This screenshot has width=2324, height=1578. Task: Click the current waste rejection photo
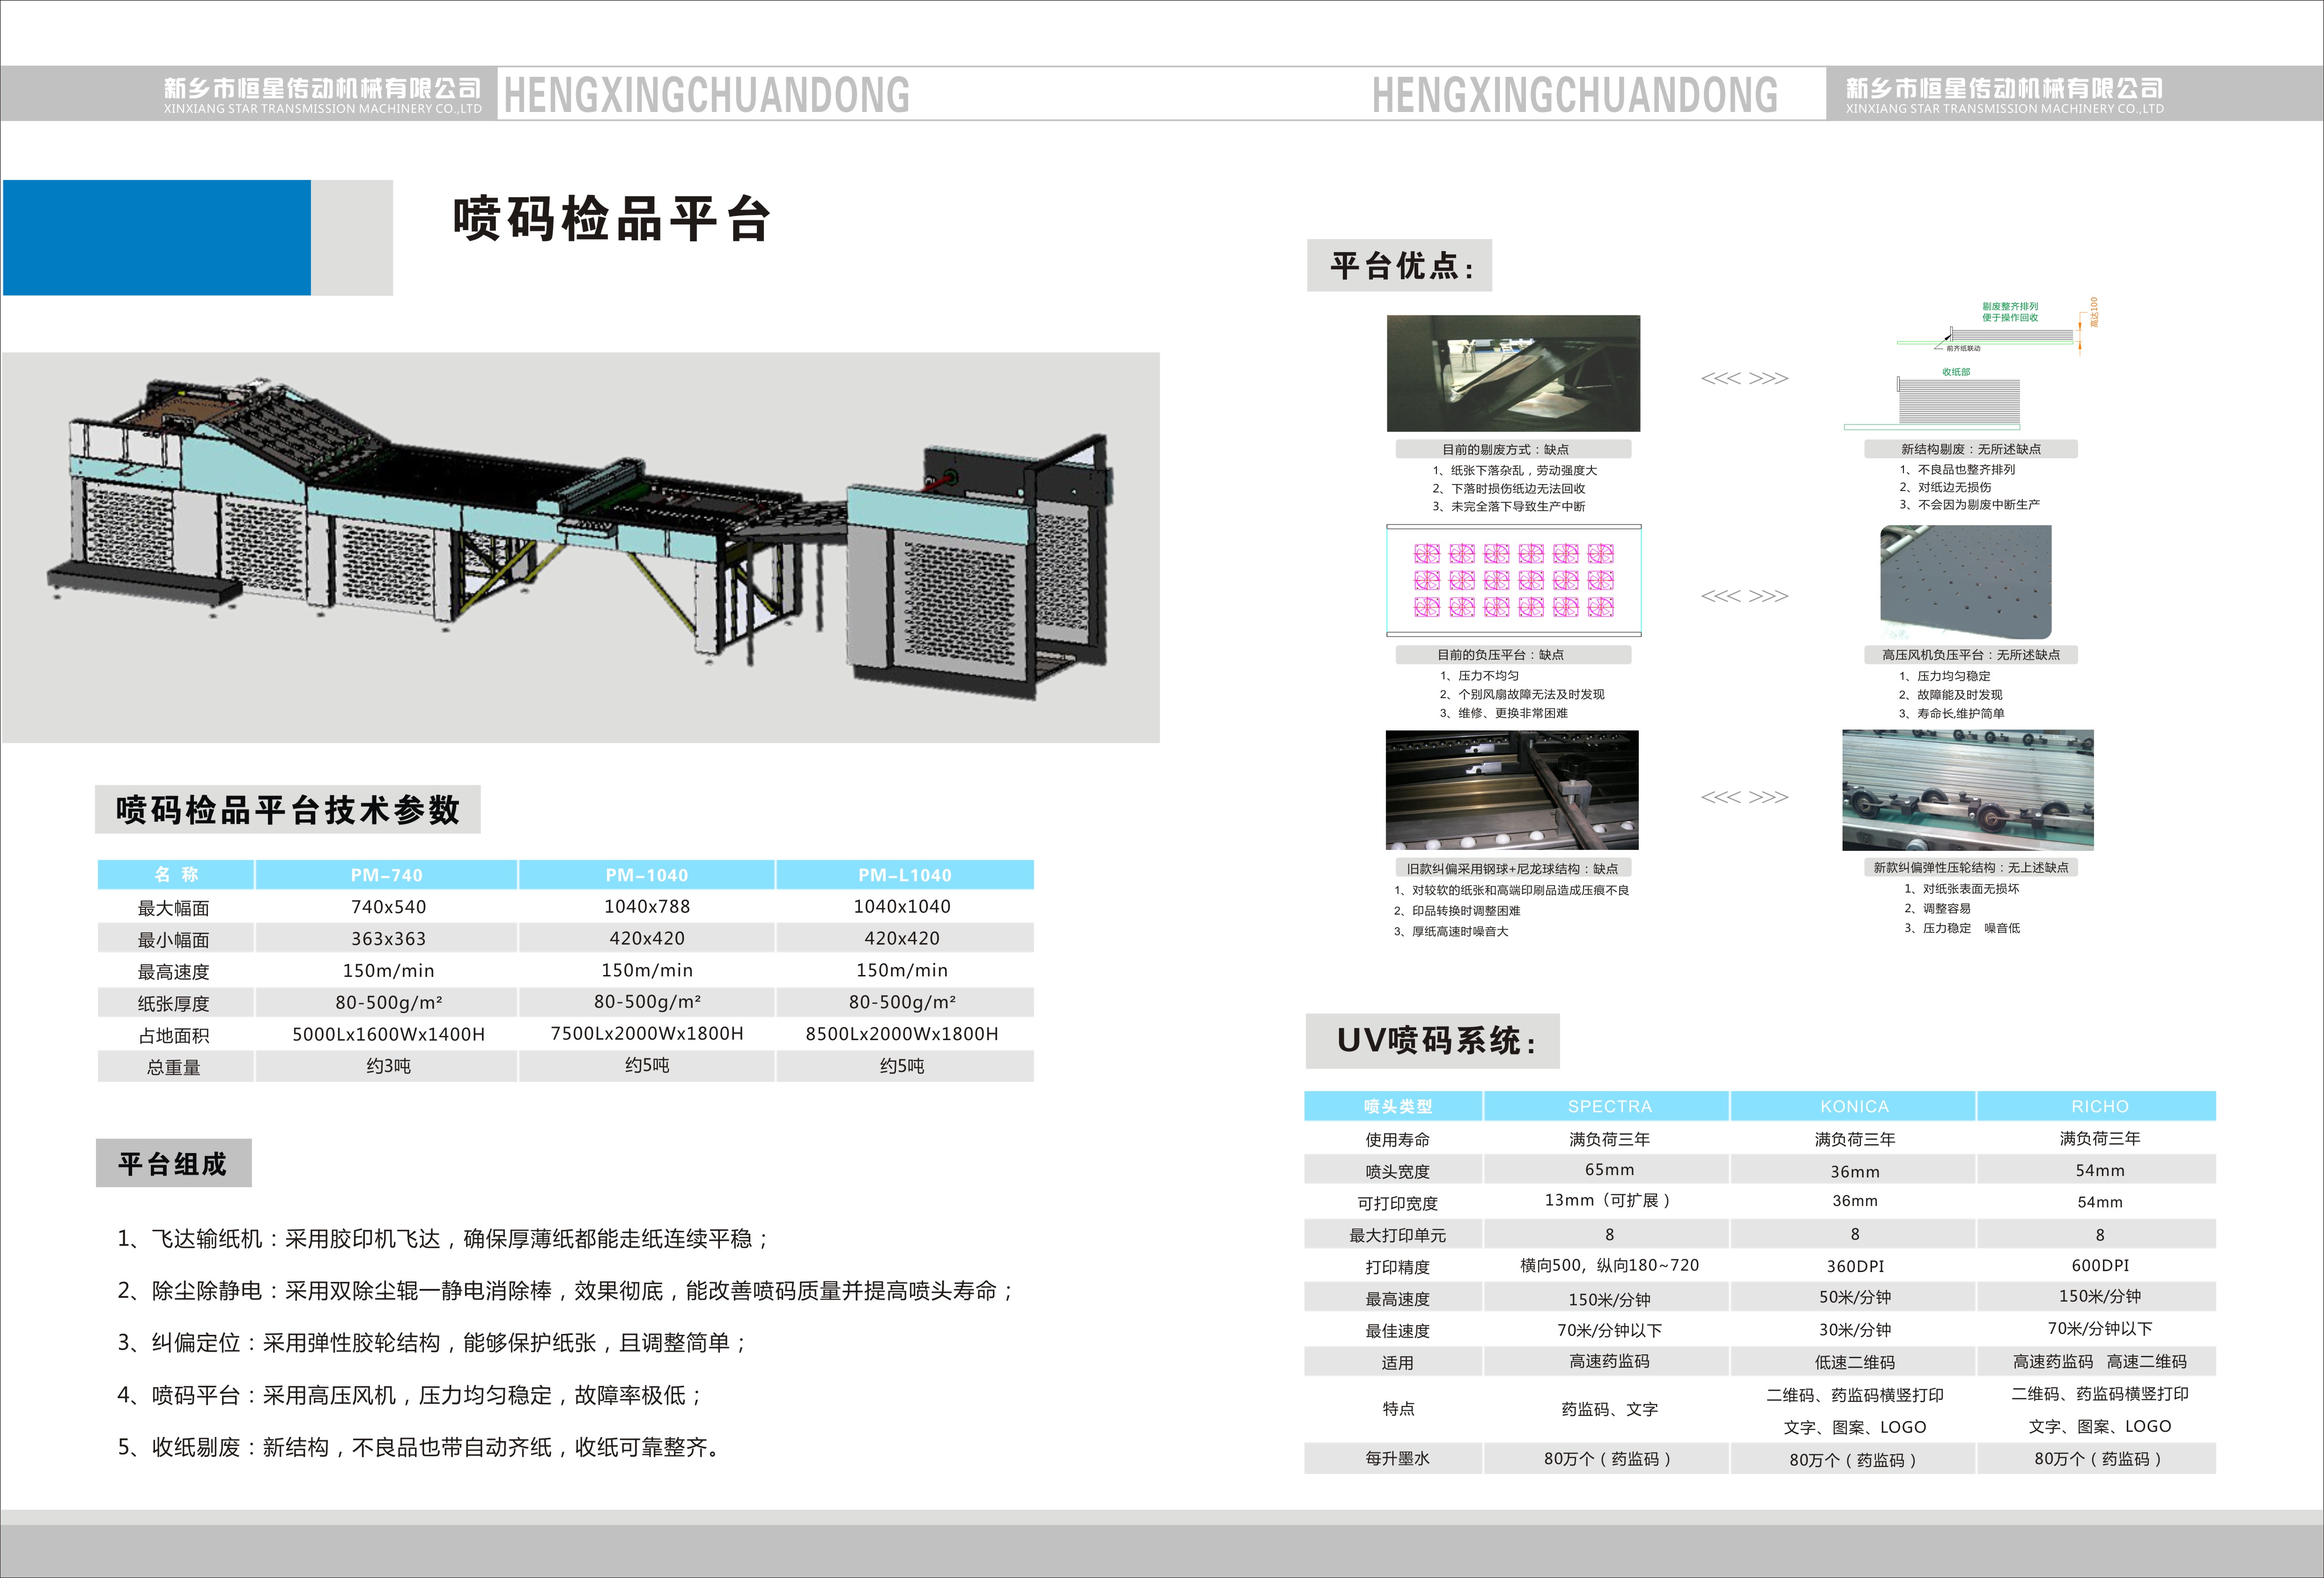1513,373
